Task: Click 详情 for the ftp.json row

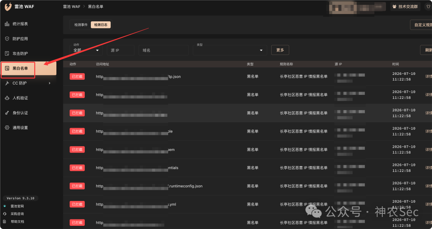Action: pyautogui.click(x=428, y=76)
